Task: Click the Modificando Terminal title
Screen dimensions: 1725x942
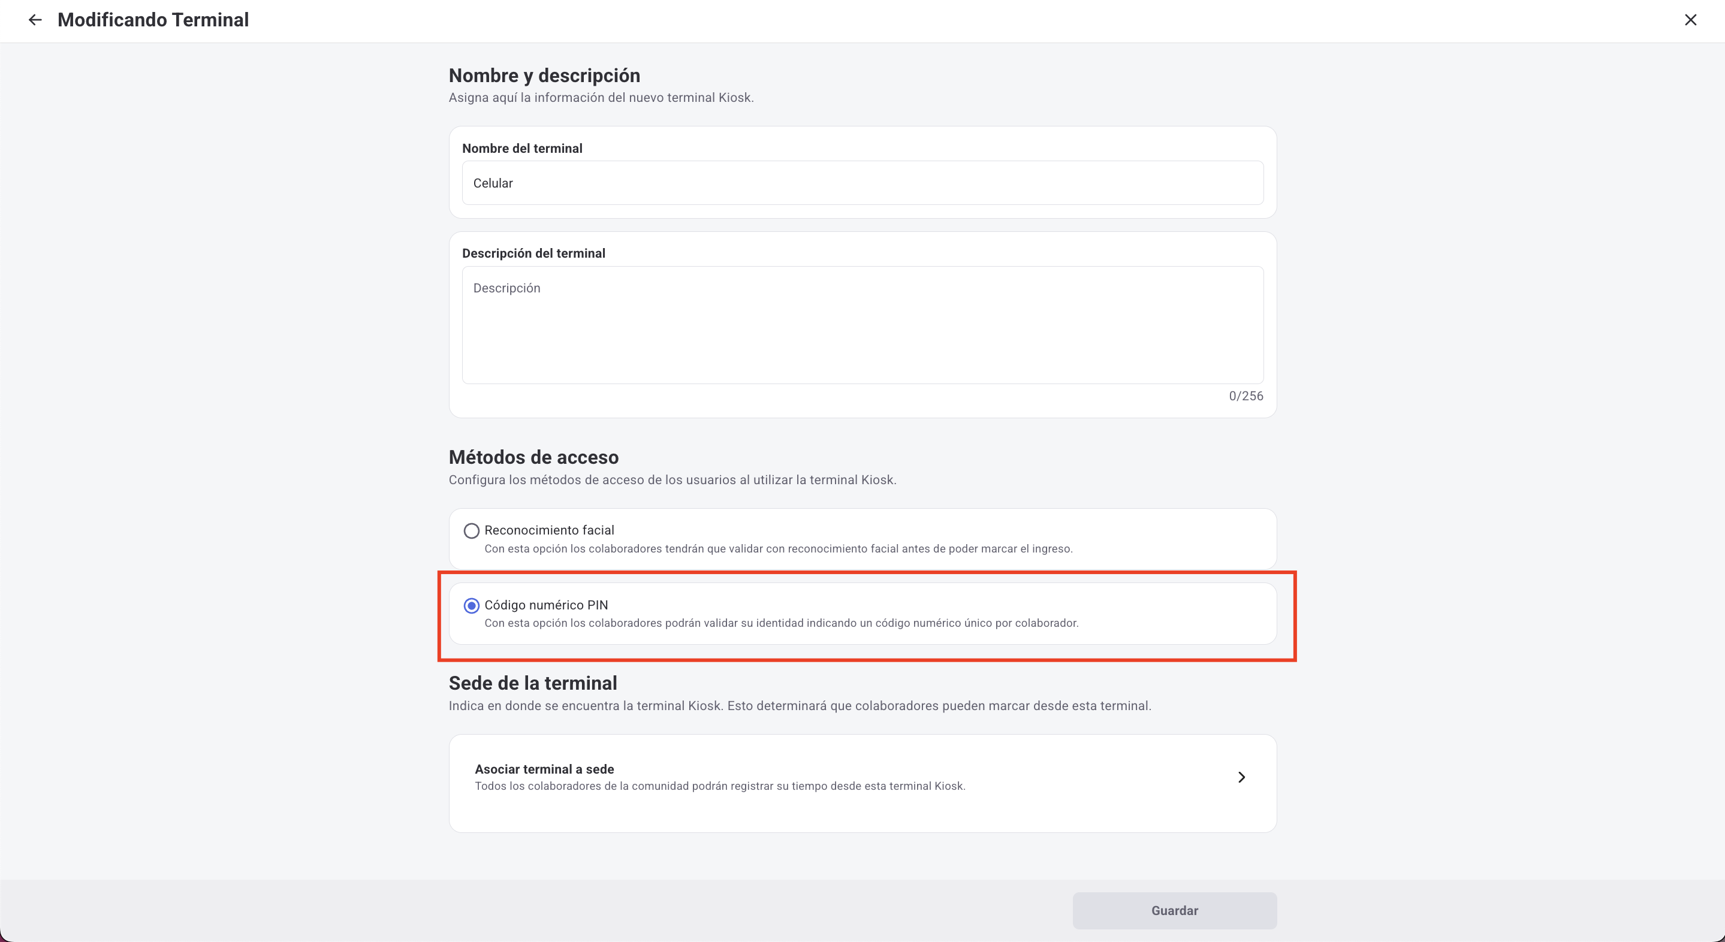Action: pos(153,20)
